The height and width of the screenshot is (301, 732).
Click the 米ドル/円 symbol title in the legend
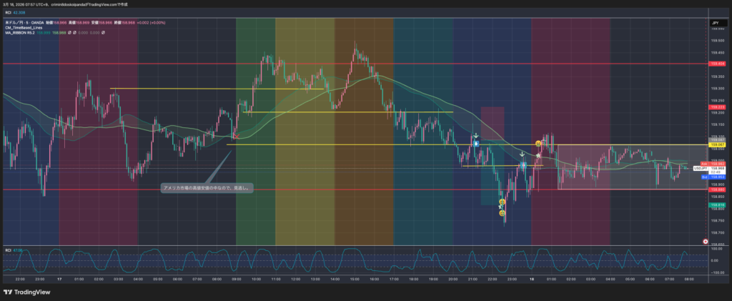pos(14,24)
